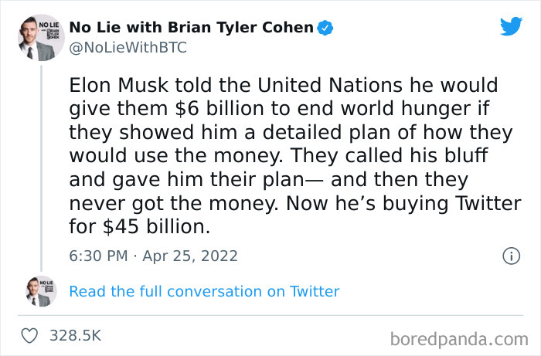Click the boredpanda.com watermark
541x356 pixels.
(458, 337)
